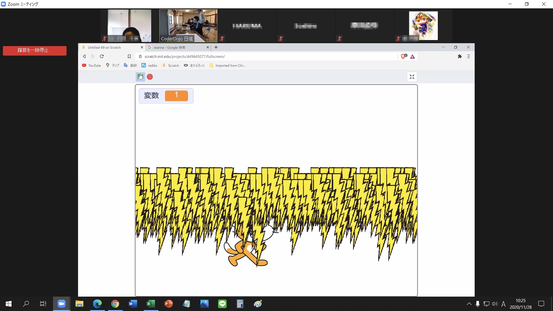Toggle recording pause with 録音を一時停止 button

point(35,50)
